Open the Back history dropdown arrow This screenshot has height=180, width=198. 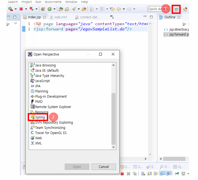click(x=124, y=9)
